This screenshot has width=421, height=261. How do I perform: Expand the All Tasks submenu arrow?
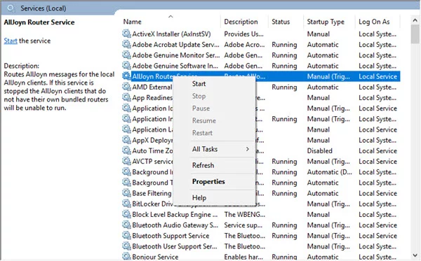tap(248, 149)
